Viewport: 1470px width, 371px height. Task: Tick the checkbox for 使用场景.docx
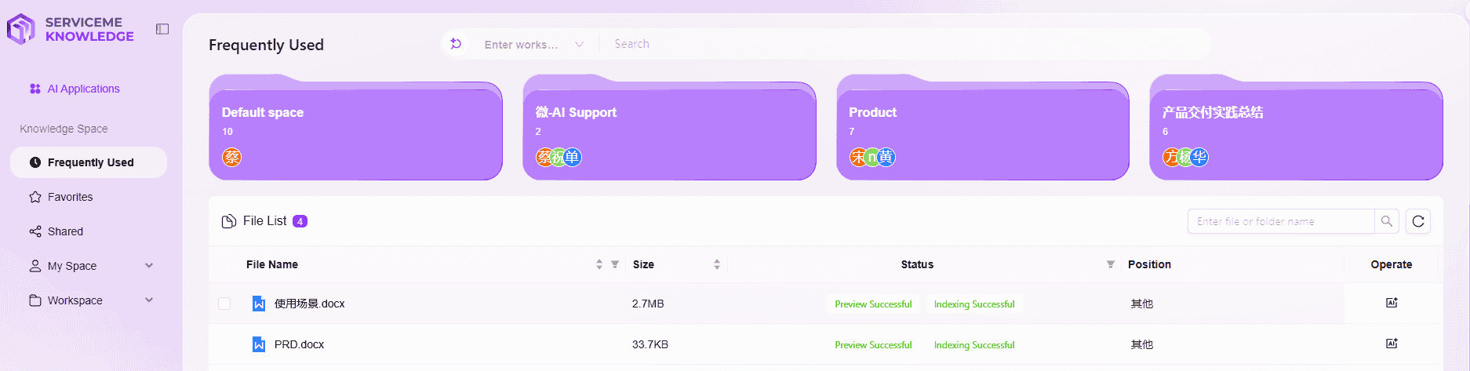pos(224,304)
